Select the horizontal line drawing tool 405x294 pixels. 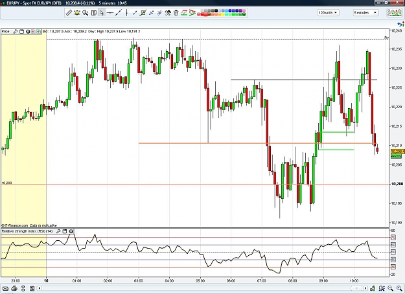pyautogui.click(x=110, y=13)
